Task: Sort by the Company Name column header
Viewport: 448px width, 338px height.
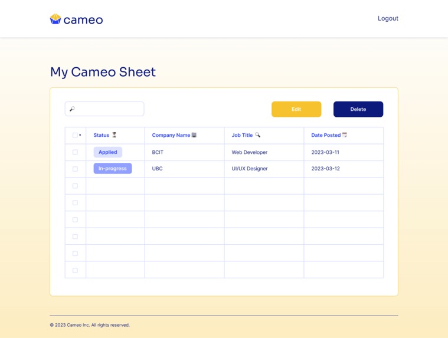Action: click(x=171, y=135)
